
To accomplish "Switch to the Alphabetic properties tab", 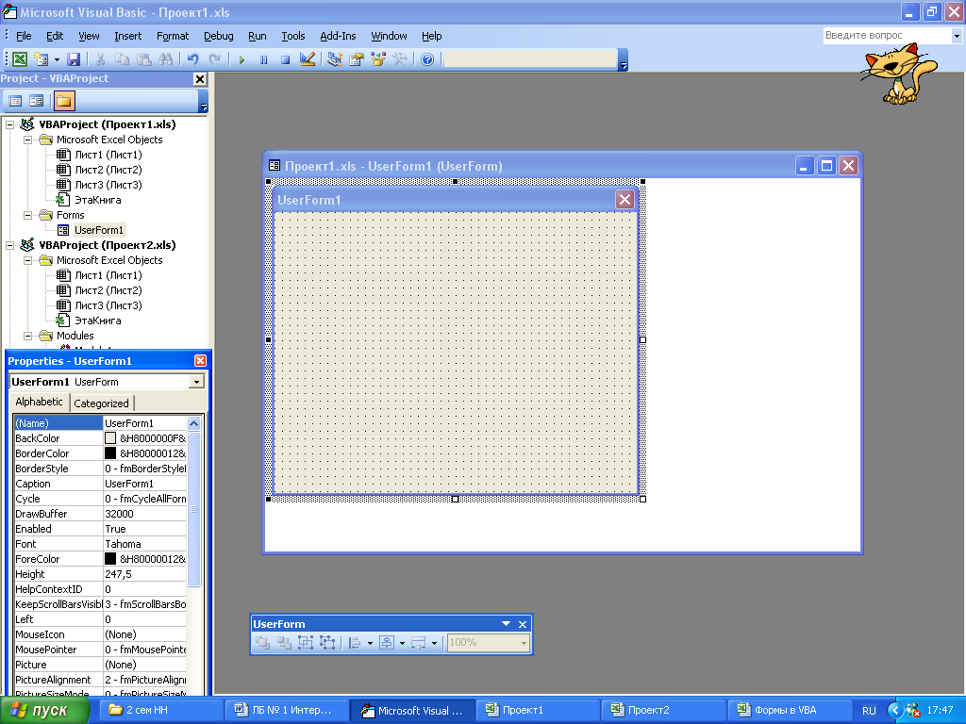I will pyautogui.click(x=39, y=402).
